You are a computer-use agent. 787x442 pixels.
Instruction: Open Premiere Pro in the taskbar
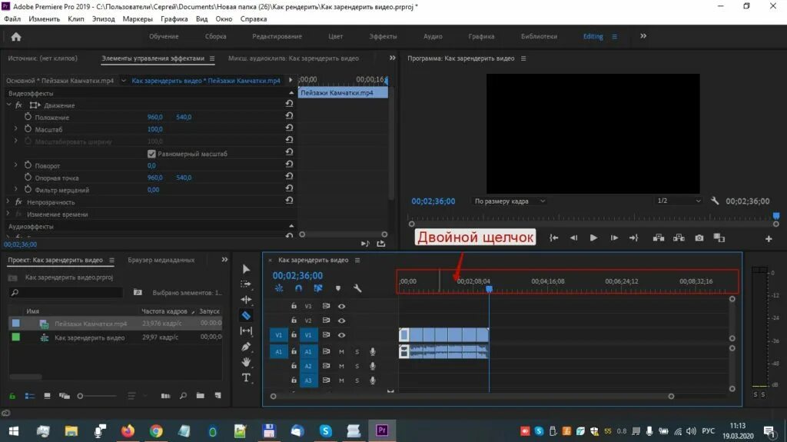click(x=382, y=430)
